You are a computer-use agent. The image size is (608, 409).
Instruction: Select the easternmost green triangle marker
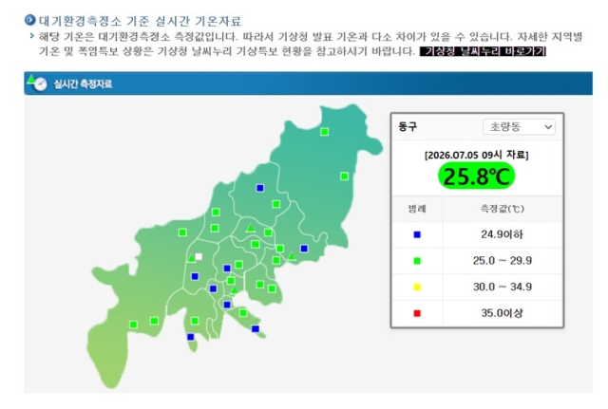[x=292, y=256]
